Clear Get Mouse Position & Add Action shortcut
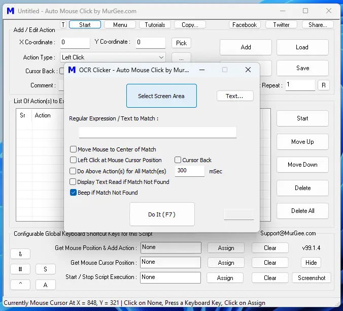Screen dimensions: 343x311 click(x=270, y=248)
